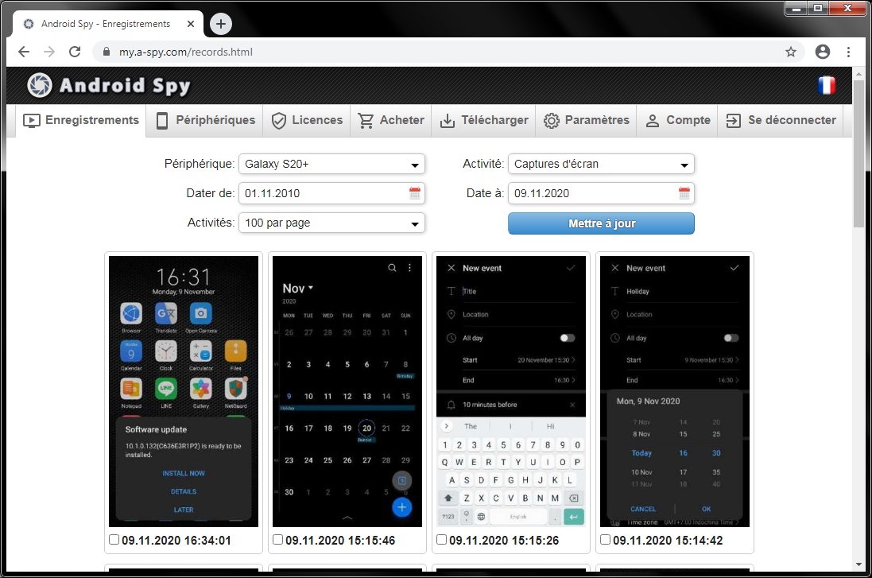Expand the Activités 100 par page dropdown
Viewport: 872px width, 578px height.
click(331, 223)
